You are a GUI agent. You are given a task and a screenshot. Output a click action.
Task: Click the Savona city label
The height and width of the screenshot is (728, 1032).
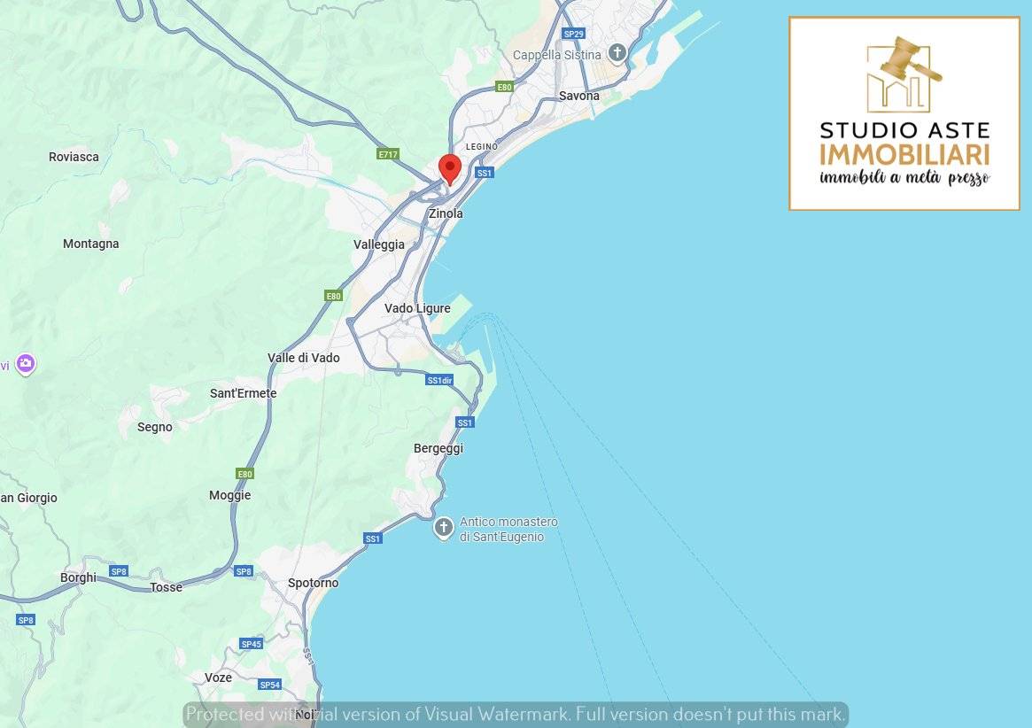[x=579, y=96]
